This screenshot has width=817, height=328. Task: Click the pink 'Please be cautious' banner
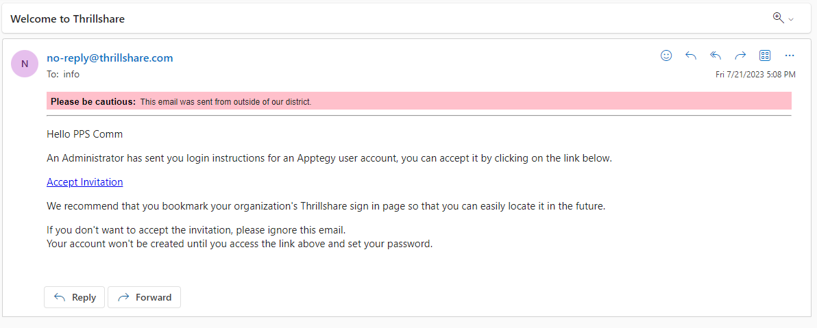pos(419,101)
